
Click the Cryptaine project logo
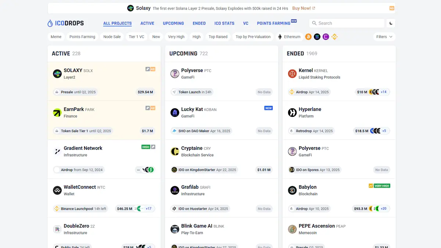[175, 151]
